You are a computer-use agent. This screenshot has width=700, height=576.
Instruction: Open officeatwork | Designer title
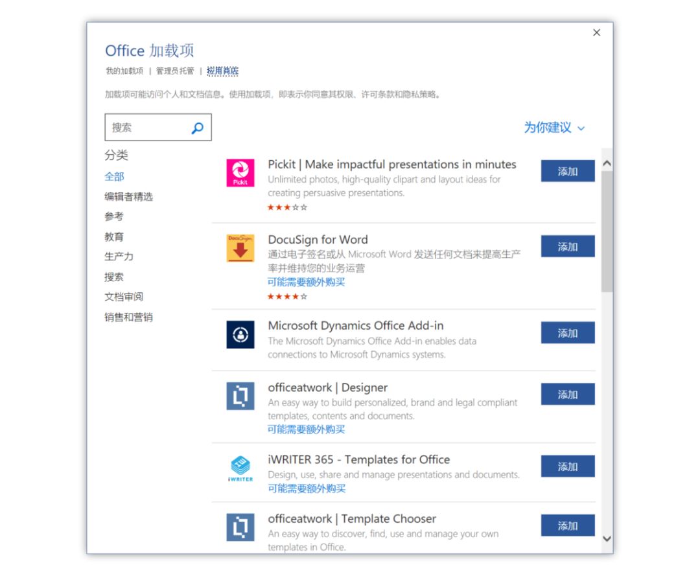tap(328, 387)
